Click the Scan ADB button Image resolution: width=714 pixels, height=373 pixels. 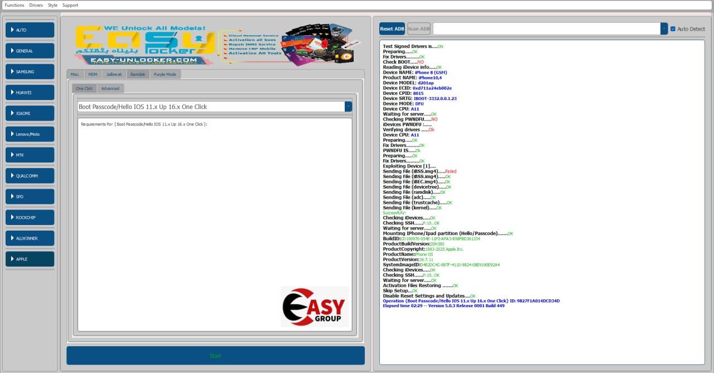(x=419, y=29)
